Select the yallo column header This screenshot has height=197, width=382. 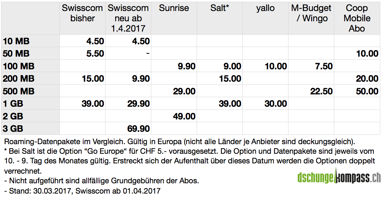click(x=265, y=8)
